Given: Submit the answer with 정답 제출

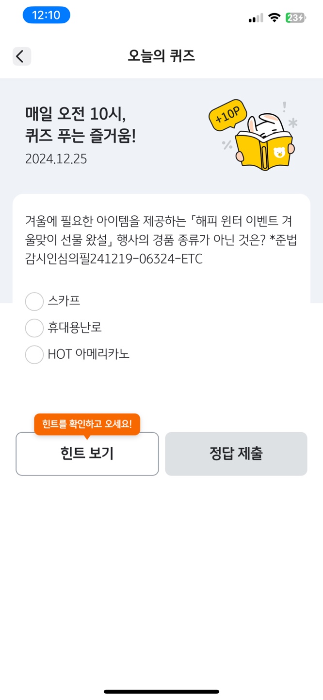Looking at the screenshot, I should coord(236,454).
